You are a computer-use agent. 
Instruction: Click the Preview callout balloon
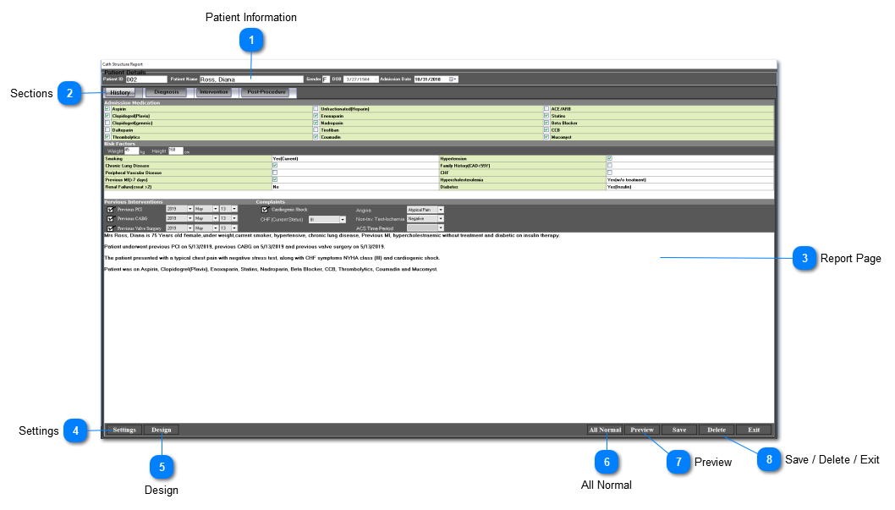[x=678, y=462]
